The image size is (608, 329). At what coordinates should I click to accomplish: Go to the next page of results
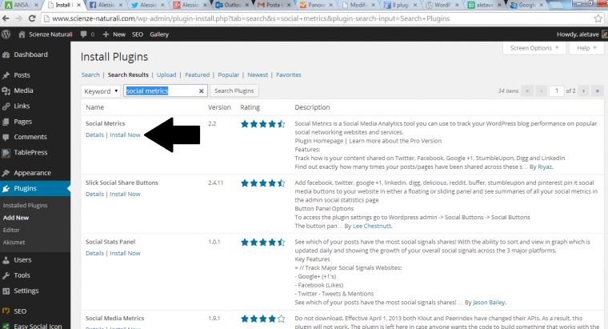click(x=582, y=91)
